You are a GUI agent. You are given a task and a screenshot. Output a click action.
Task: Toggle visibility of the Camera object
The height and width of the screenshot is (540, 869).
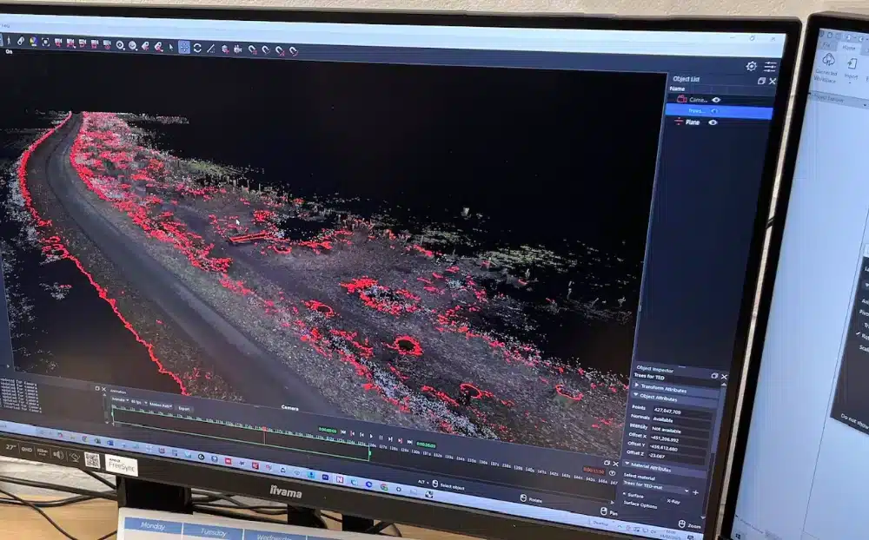[x=716, y=100]
